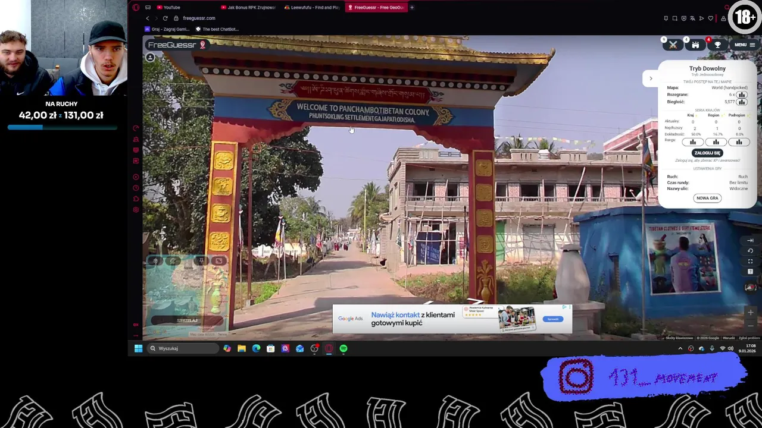This screenshot has width=762, height=428.
Task: Open the Graj - Zagraj bookmark
Action: (x=167, y=29)
